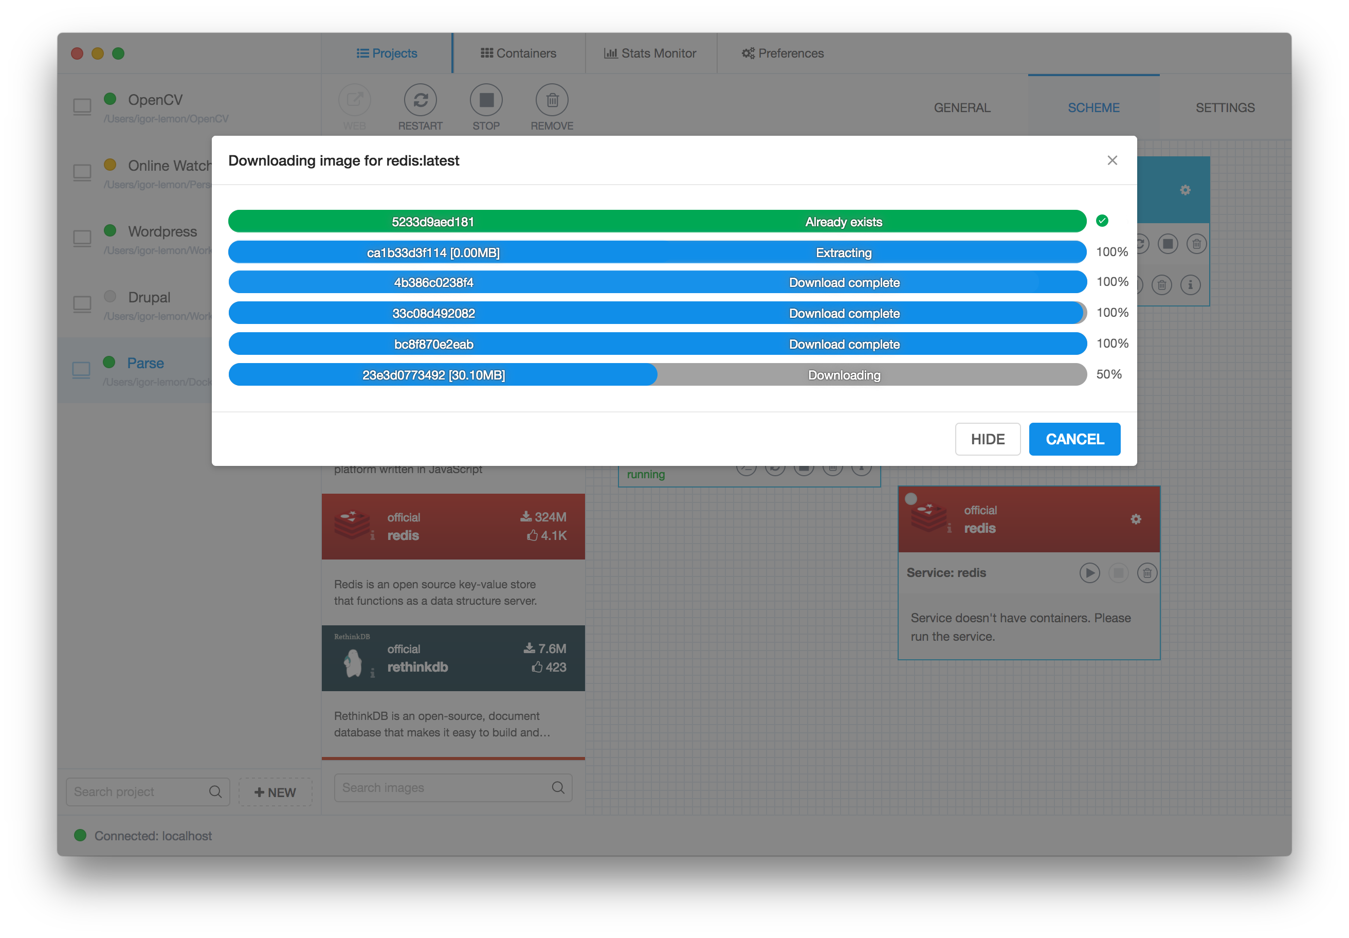
Task: Switch to the Containers tab
Action: pos(518,53)
